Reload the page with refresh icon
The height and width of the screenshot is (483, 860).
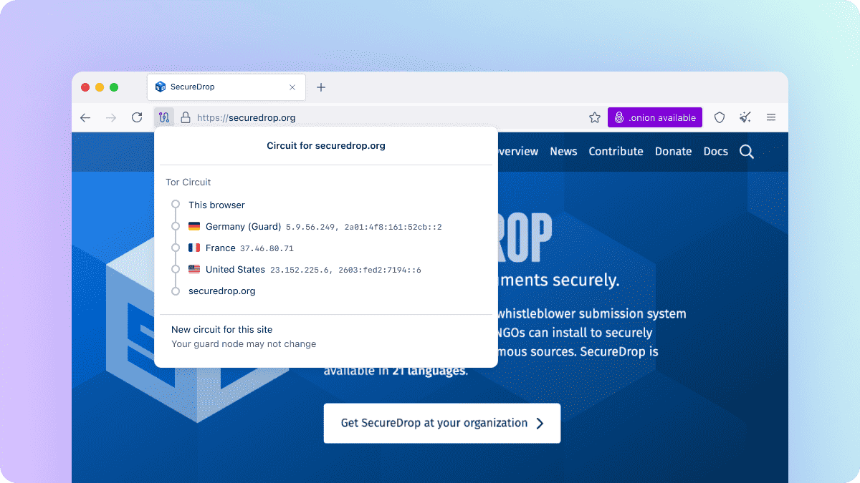137,117
